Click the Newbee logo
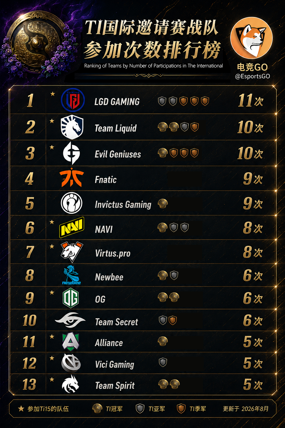This screenshot has width=285, height=428. click(x=71, y=275)
